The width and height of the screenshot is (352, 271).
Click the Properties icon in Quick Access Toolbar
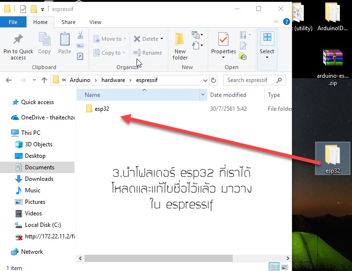click(23, 9)
